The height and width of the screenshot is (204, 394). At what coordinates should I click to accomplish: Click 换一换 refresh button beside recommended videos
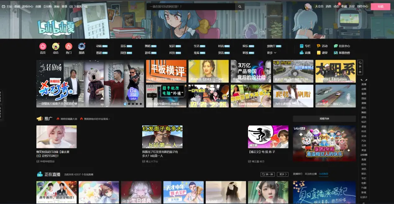pos(360,67)
